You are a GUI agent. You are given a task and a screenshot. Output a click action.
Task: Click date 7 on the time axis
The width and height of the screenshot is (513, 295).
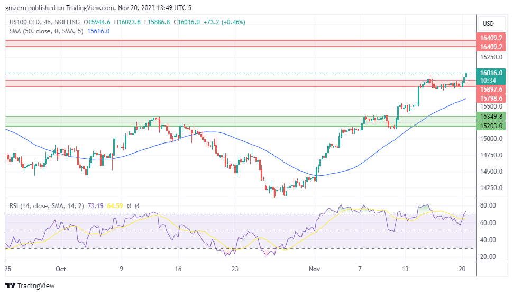tap(360, 269)
